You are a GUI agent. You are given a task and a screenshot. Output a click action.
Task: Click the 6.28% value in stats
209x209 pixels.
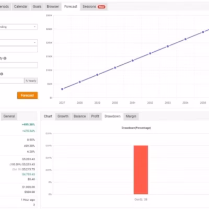[x=31, y=152]
